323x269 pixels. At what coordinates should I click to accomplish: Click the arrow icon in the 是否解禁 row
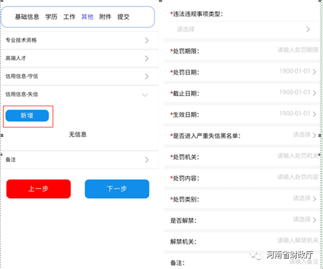(x=315, y=220)
